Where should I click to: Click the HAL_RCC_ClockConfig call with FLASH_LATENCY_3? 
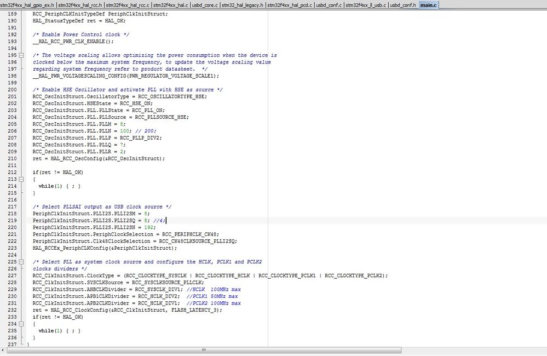(x=128, y=310)
